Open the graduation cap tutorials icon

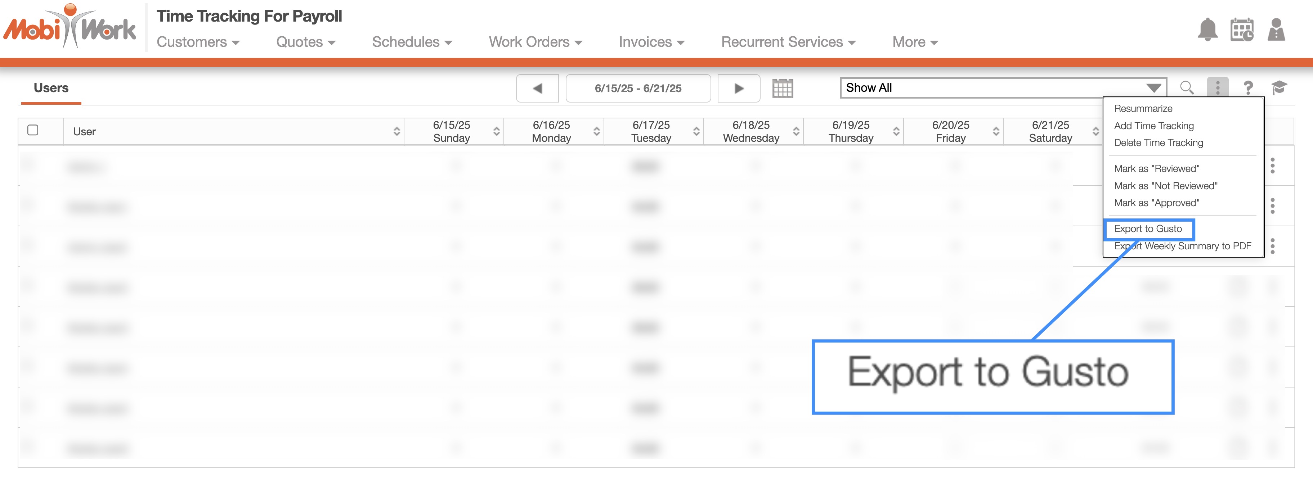[1278, 88]
